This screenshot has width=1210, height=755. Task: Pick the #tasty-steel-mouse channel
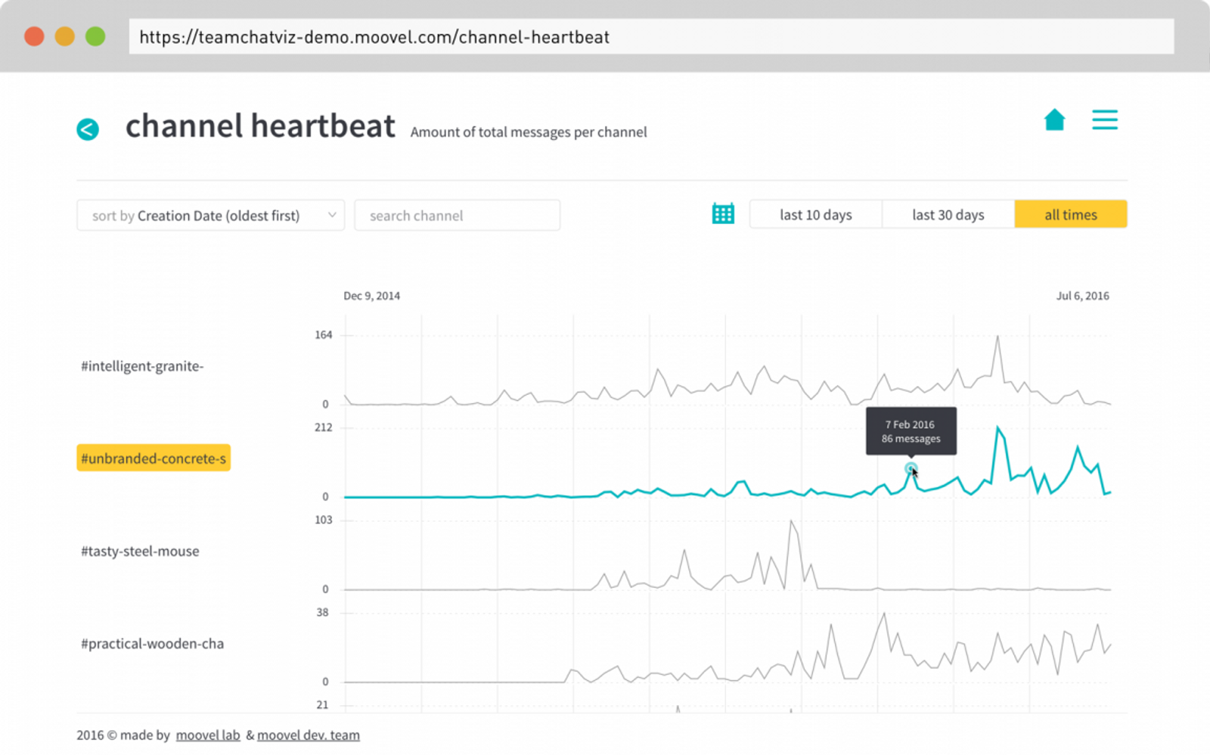140,551
